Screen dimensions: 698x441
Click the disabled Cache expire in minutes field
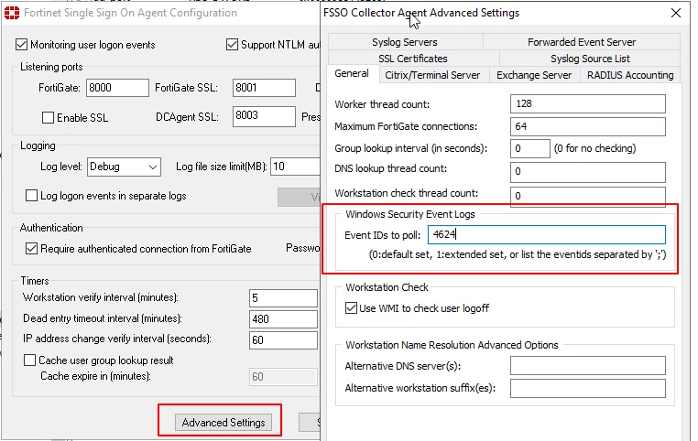tap(284, 377)
